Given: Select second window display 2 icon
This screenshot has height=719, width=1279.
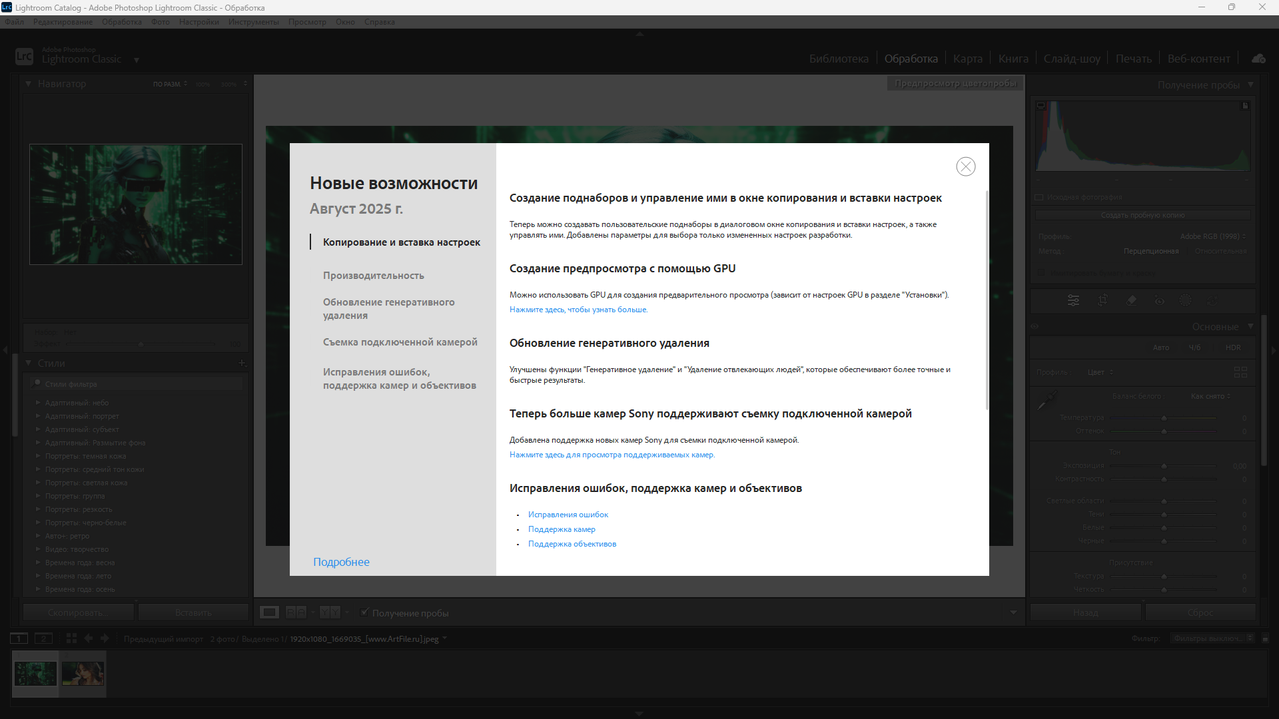Looking at the screenshot, I should pos(44,638).
